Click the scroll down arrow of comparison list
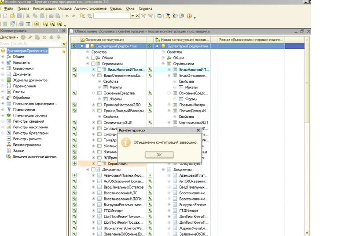The height and width of the screenshot is (236, 338). click(x=307, y=233)
